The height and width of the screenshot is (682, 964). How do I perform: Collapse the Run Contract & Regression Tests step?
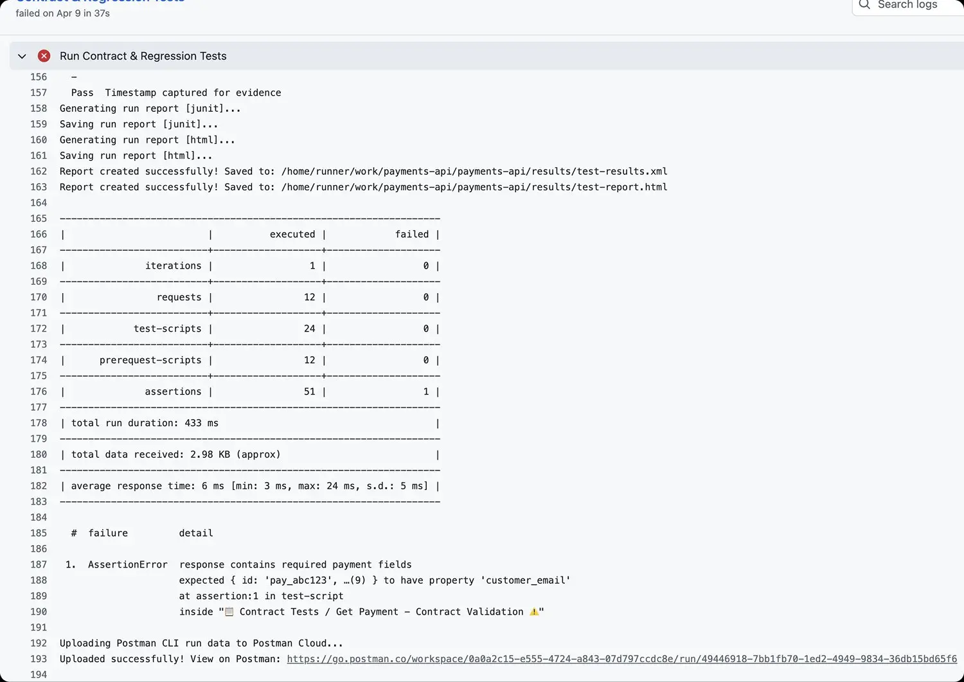(22, 56)
